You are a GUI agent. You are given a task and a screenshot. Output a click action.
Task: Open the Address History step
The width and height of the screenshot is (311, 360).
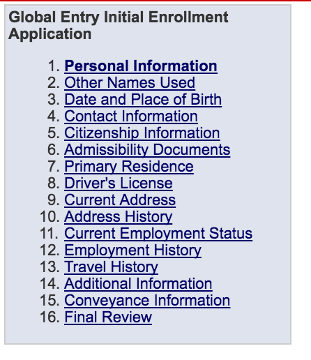tap(119, 217)
